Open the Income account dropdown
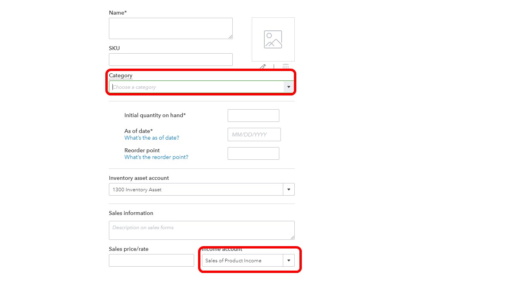 click(x=288, y=260)
